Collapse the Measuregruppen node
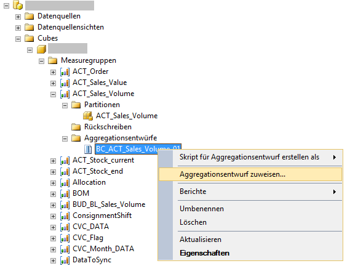Image resolution: width=350 pixels, height=266 pixels. point(41,61)
